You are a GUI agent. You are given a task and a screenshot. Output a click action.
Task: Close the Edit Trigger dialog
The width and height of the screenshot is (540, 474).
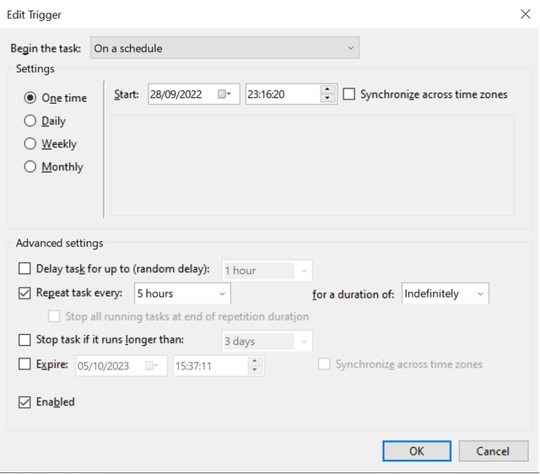pos(525,14)
